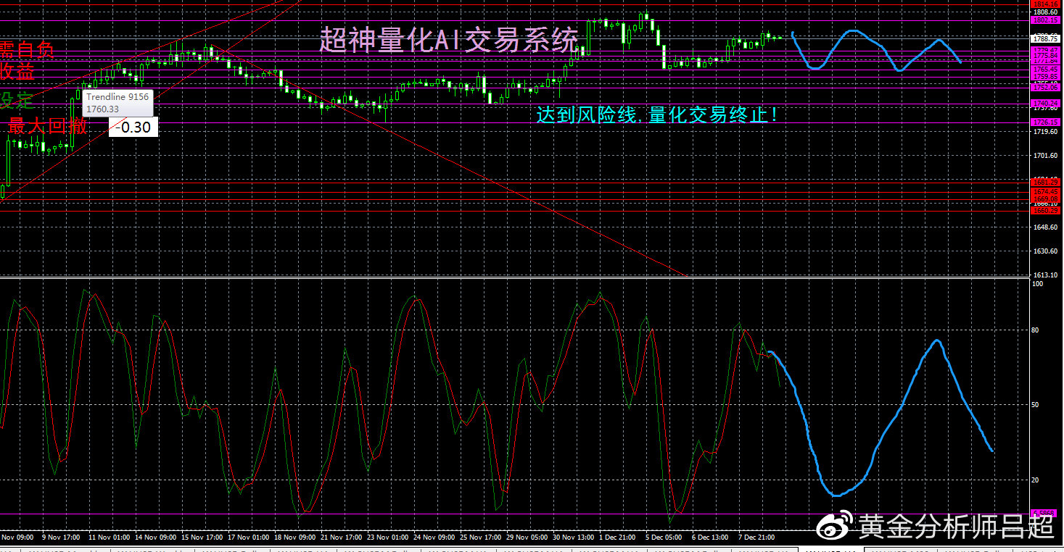The height and width of the screenshot is (552, 1064).
Task: Click the '18 Nov 09:00' time axis label
Action: [x=294, y=538]
